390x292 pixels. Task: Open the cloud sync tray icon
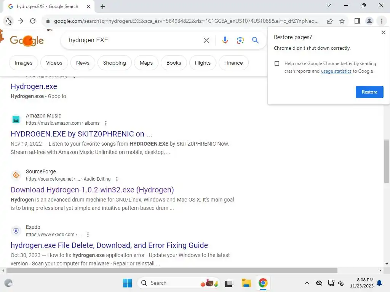point(319,283)
